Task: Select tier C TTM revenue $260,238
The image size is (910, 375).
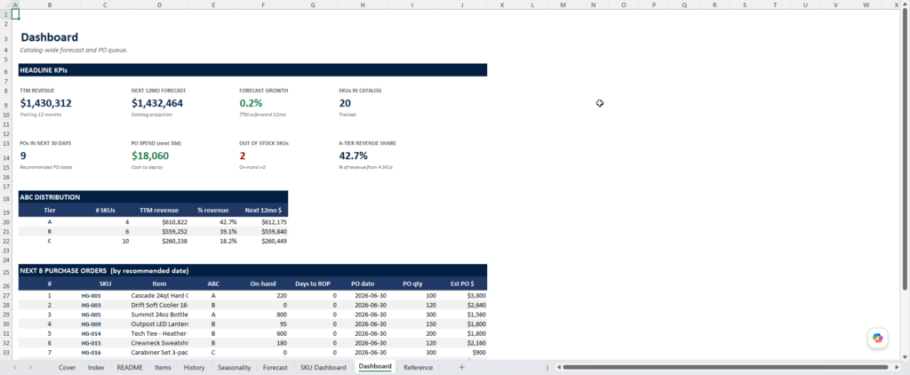Action: [160, 241]
